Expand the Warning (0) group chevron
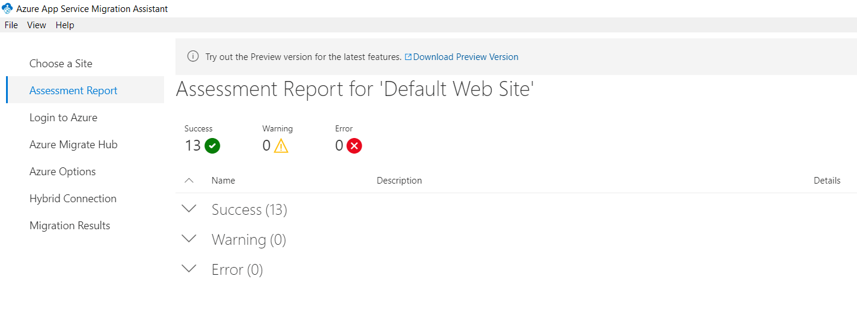This screenshot has height=309, width=857. coord(189,239)
